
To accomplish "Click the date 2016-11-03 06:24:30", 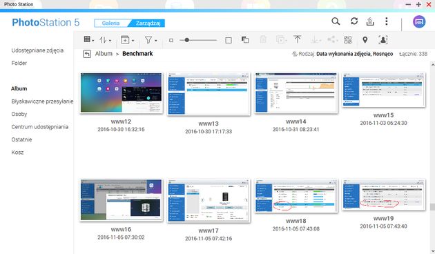I will (384, 123).
